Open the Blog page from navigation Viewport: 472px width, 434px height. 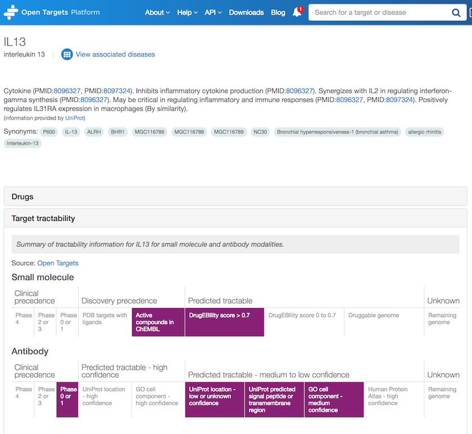point(278,12)
